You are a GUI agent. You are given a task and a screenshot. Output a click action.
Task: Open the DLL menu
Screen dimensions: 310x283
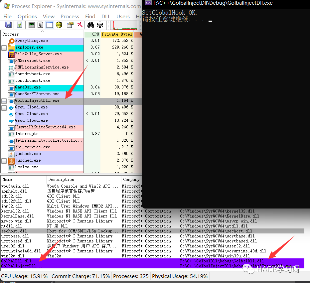coord(106,17)
